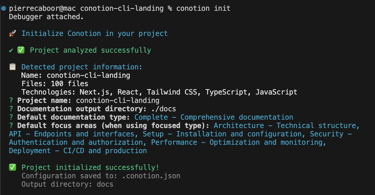Click the blue dot before the shell prompt
Screen dimensions: 375x195
(4, 8)
